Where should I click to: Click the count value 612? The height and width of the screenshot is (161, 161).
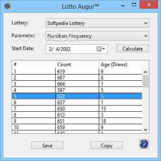(x=61, y=115)
